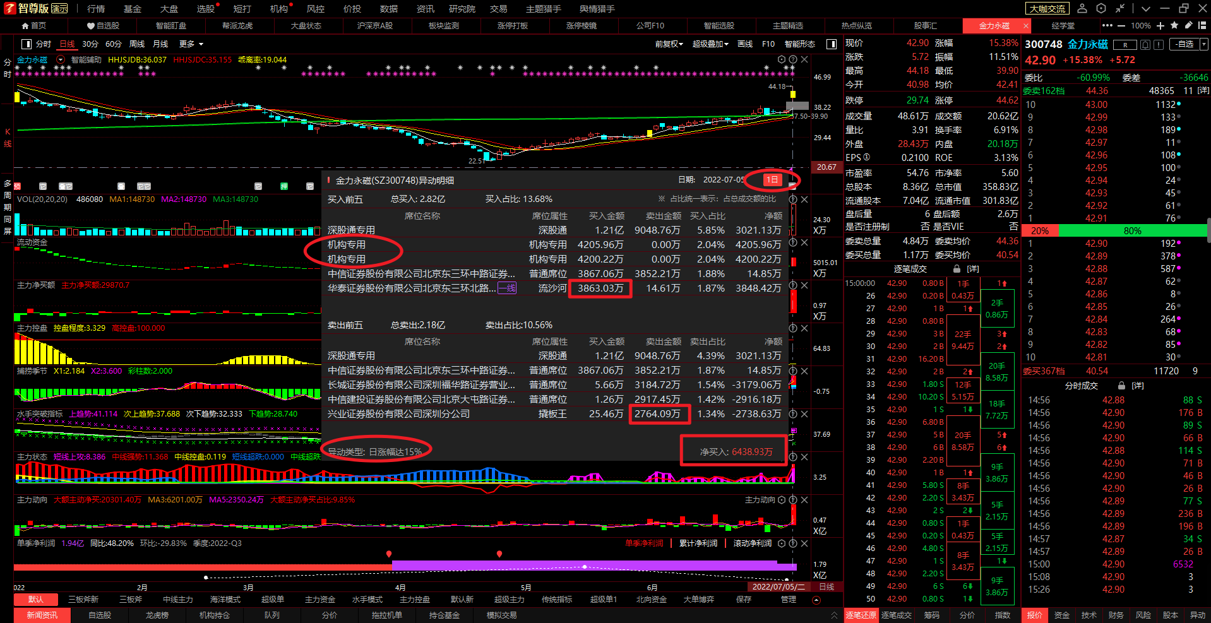Click the lock icon beside 分时成交
The width and height of the screenshot is (1211, 623).
pos(1121,386)
